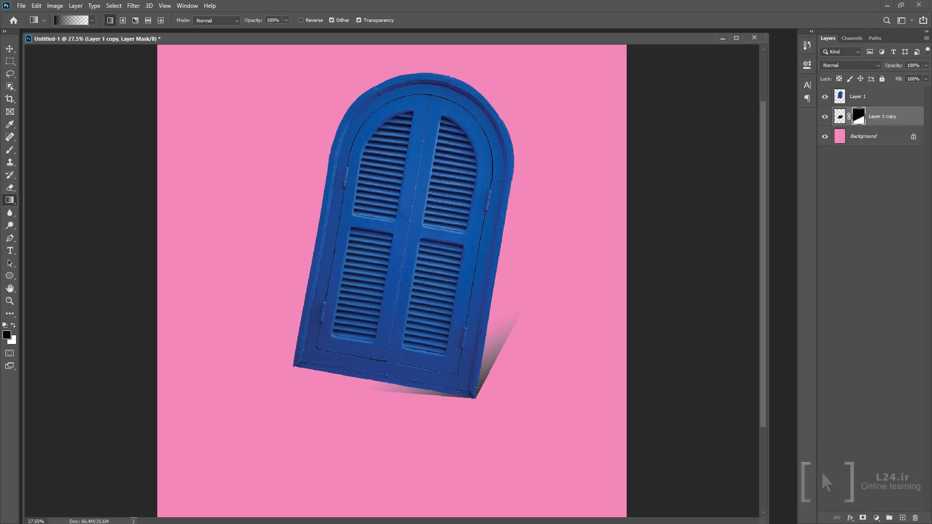Enable the Reverse checkbox
This screenshot has width=932, height=524.
coord(301,20)
